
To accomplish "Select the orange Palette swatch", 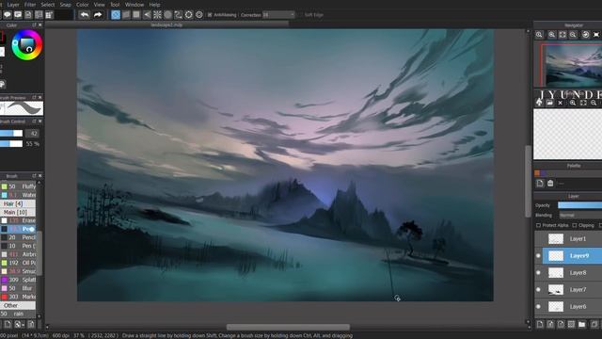I will tap(537, 173).
